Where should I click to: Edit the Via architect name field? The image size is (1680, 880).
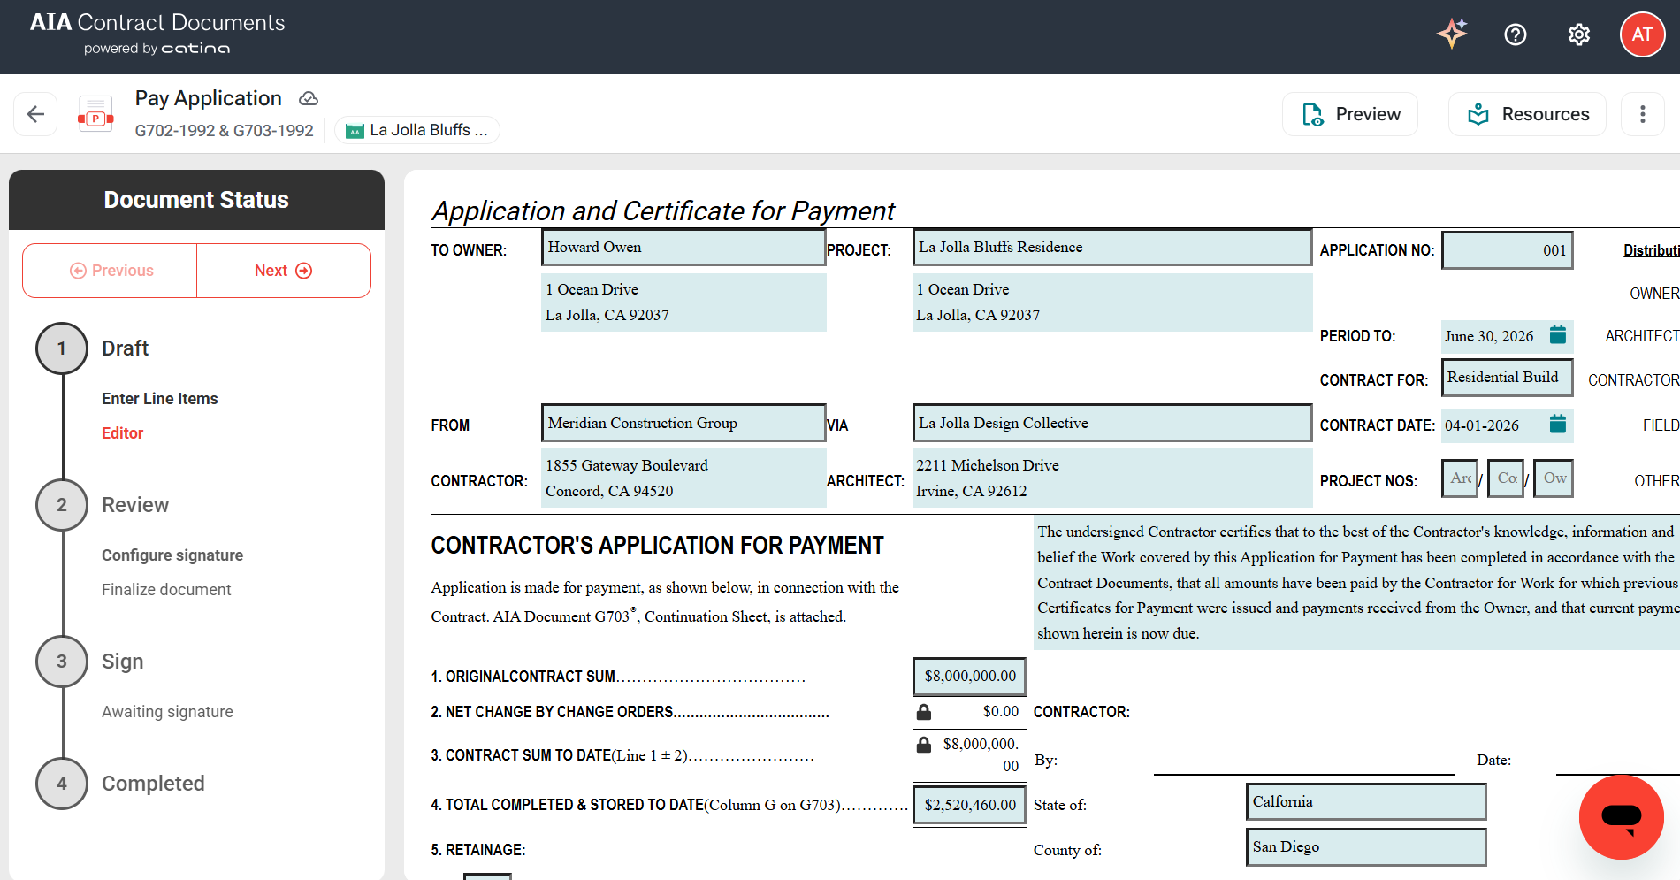click(1112, 424)
